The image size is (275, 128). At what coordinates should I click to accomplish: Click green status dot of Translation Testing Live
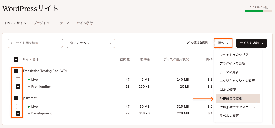point(29,80)
